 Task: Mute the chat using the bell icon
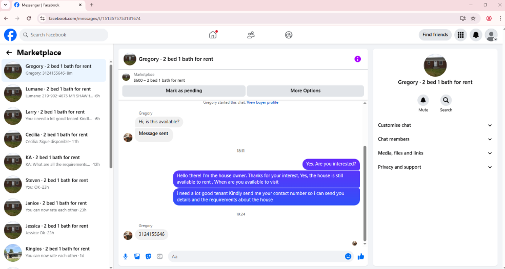click(423, 100)
